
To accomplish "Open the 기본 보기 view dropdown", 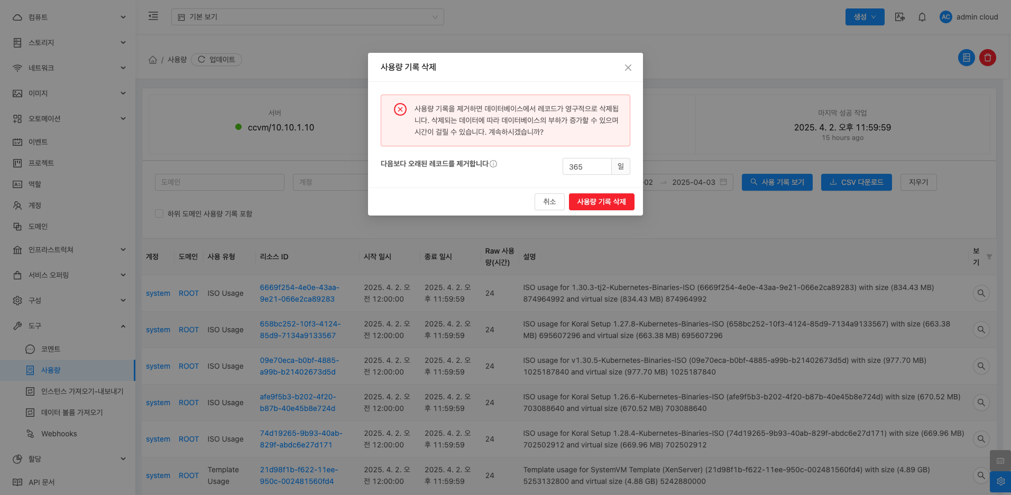I will (308, 17).
